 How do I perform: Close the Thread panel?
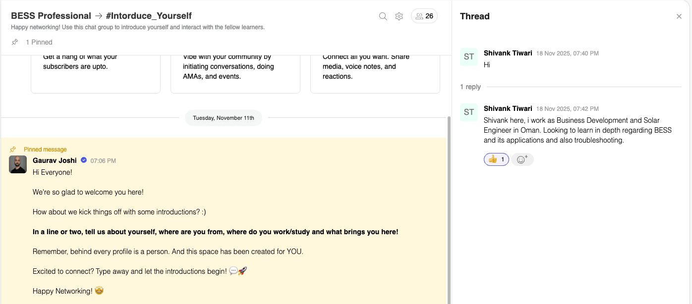[679, 16]
